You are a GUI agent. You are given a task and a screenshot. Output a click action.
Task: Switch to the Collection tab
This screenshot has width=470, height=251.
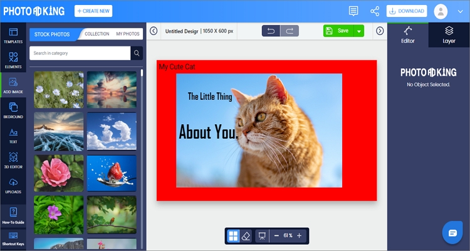[x=97, y=34]
